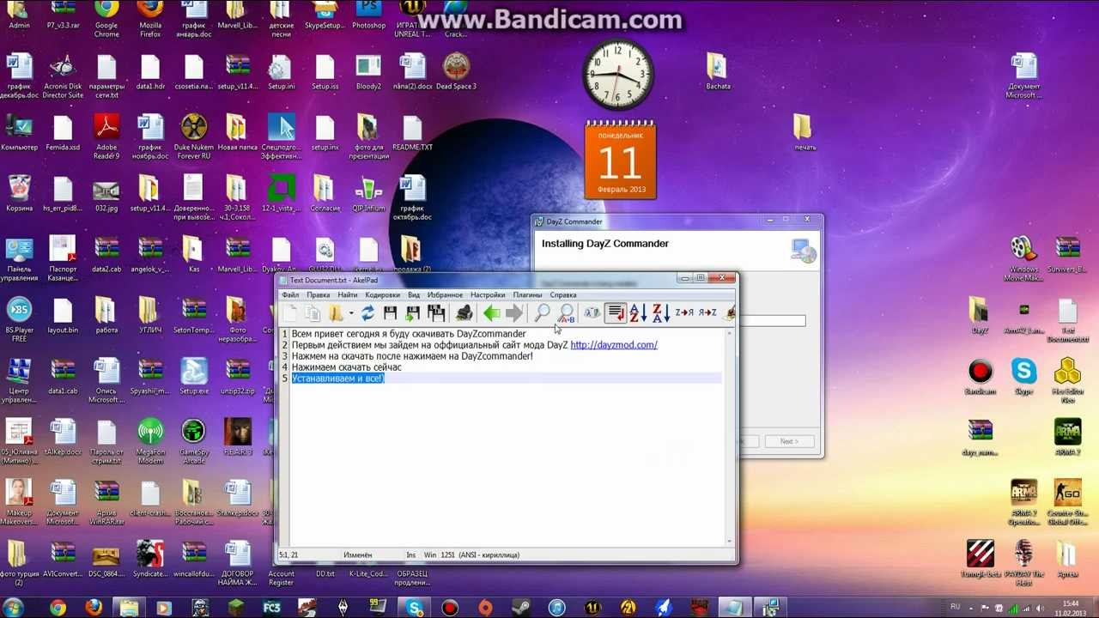
Task: Select the Dead Space 3 desktop icon
Action: point(456,71)
